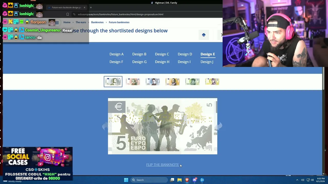This screenshot has width=328, height=184.
Task: Print the page using the printer icon
Action: [204, 35]
